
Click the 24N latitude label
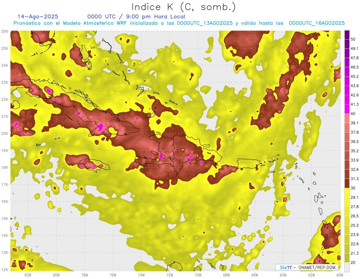click(5, 65)
